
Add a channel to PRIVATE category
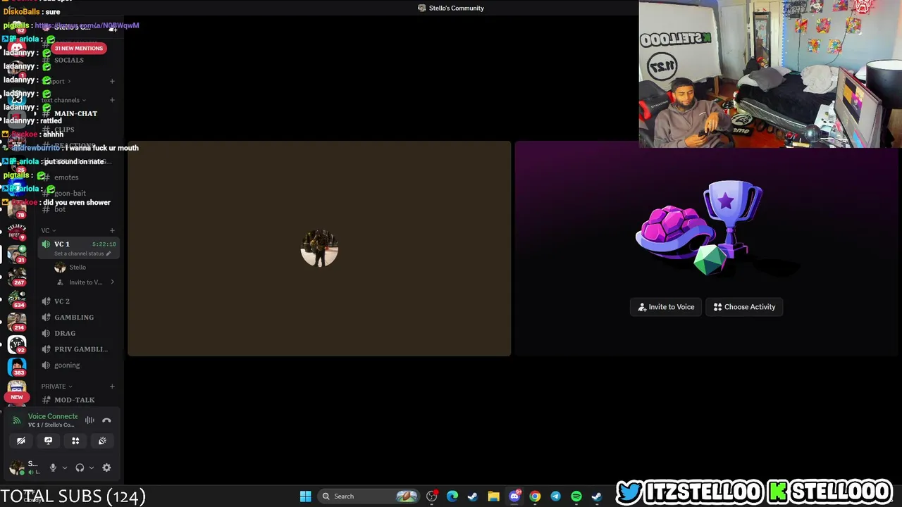pyautogui.click(x=112, y=387)
